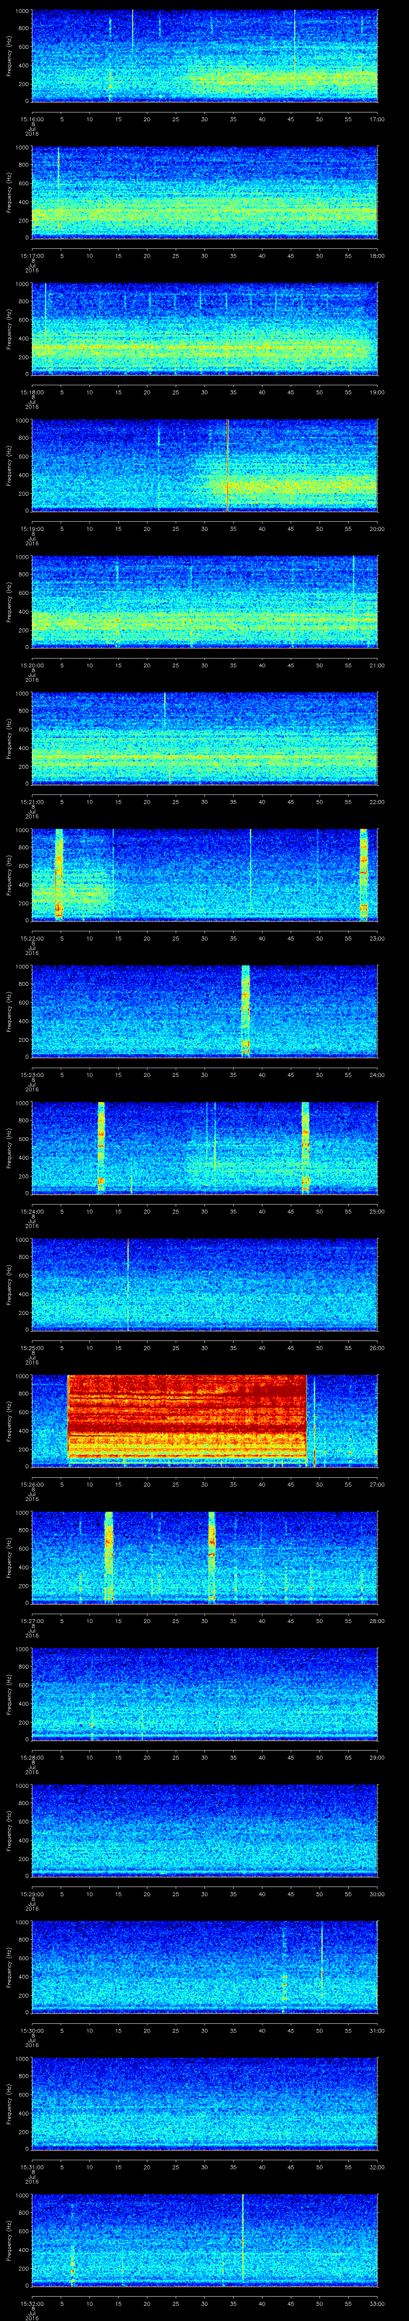Click the 15:24:00 time axis label

(x=32, y=1211)
